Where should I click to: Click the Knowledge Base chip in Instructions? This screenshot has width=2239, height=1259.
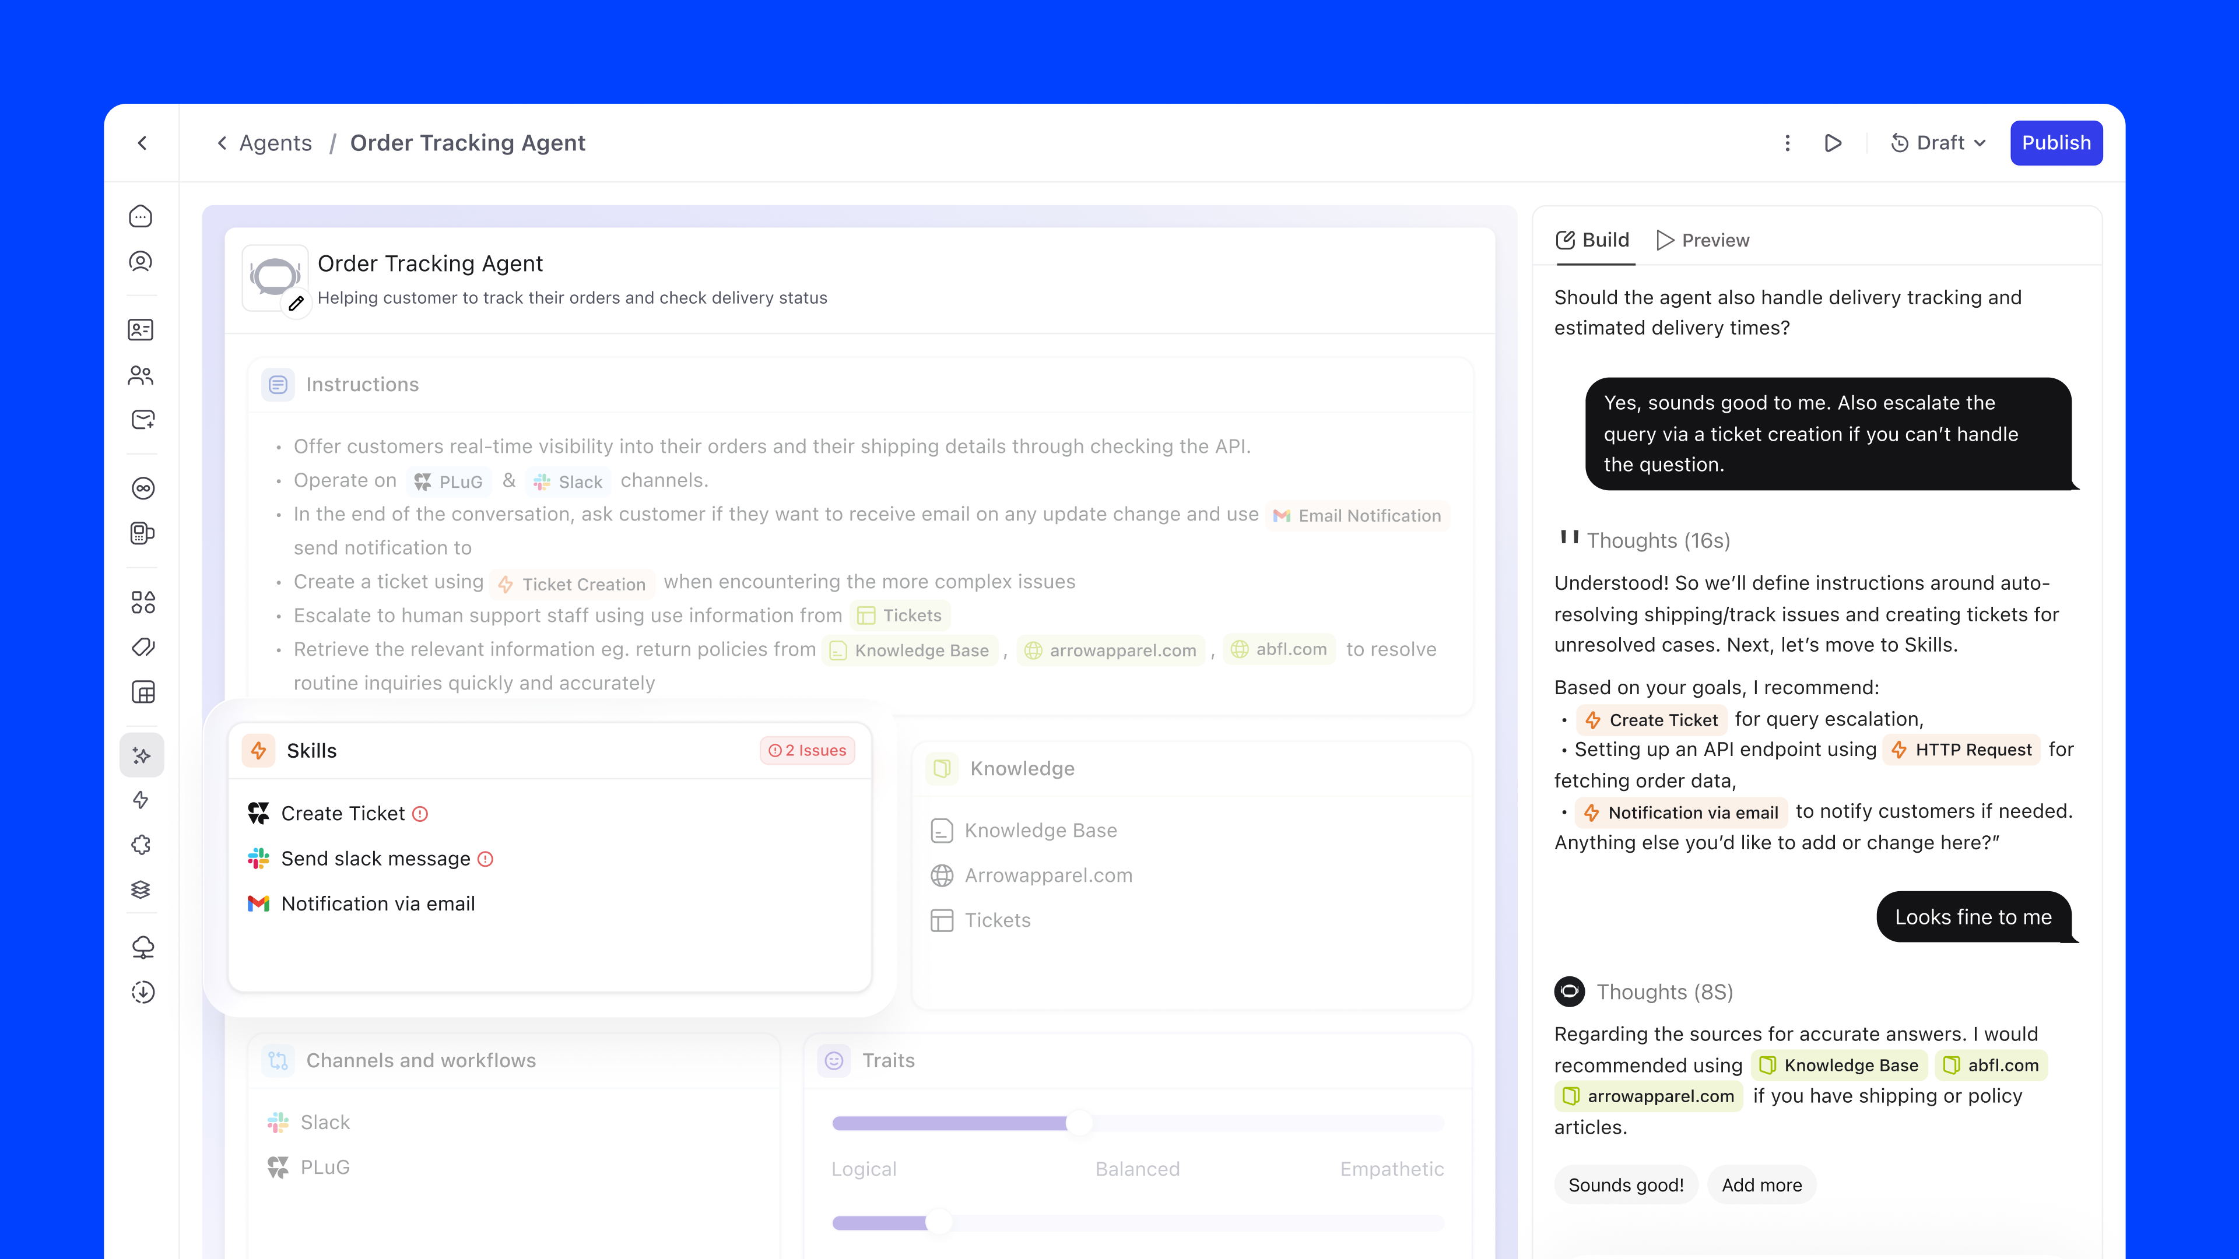point(909,651)
